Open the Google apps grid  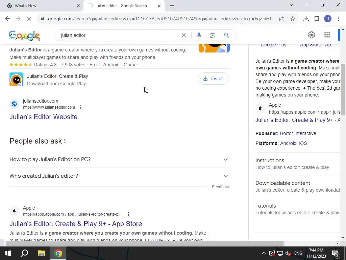coord(327,35)
